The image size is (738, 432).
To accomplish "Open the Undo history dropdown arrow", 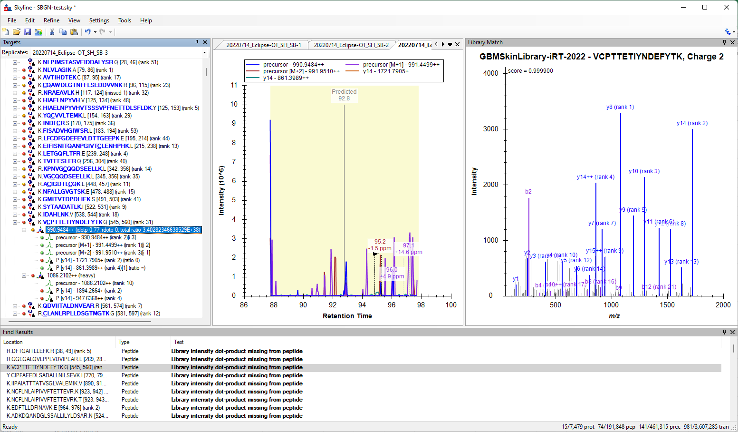I will pos(95,32).
